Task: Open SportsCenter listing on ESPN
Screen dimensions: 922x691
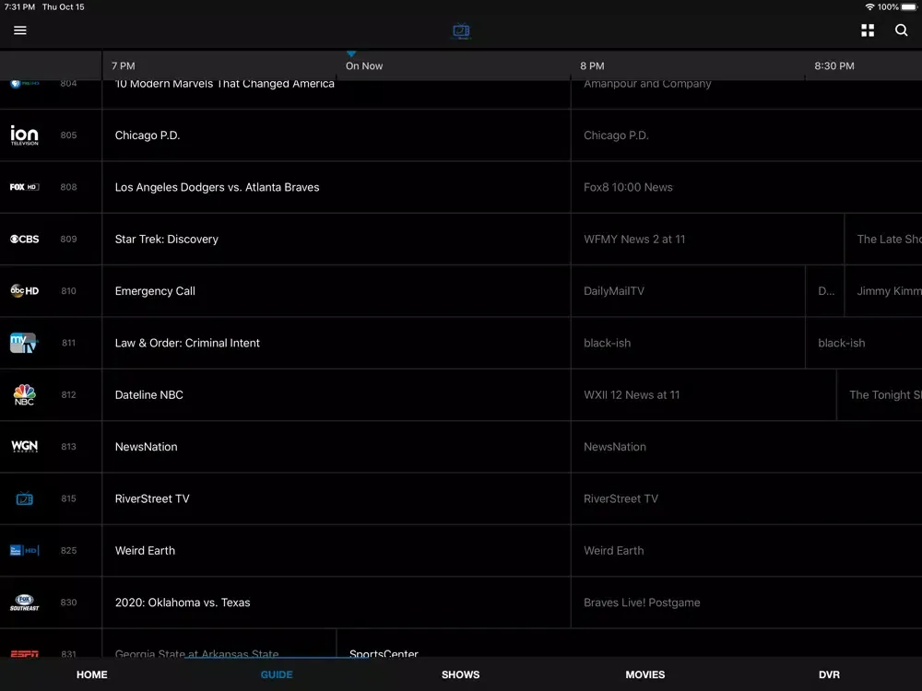Action: [x=629, y=643]
